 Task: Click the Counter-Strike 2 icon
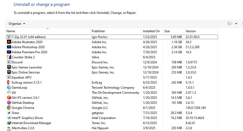[9, 57]
